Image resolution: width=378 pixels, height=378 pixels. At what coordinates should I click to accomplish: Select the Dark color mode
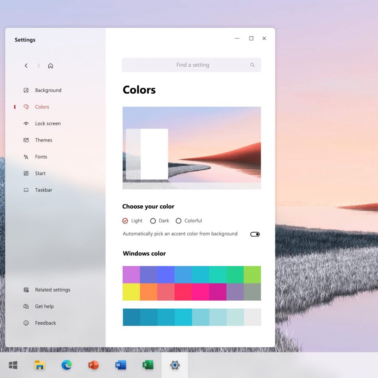click(153, 221)
